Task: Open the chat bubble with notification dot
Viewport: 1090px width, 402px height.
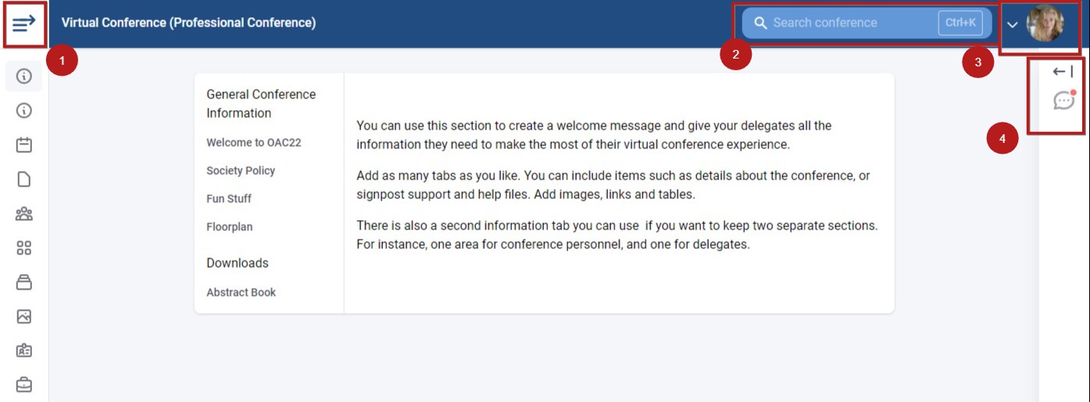Action: tap(1064, 100)
